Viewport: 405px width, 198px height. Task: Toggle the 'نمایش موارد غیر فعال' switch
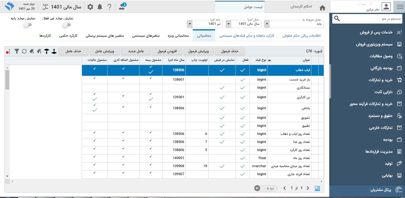pyautogui.click(x=66, y=25)
